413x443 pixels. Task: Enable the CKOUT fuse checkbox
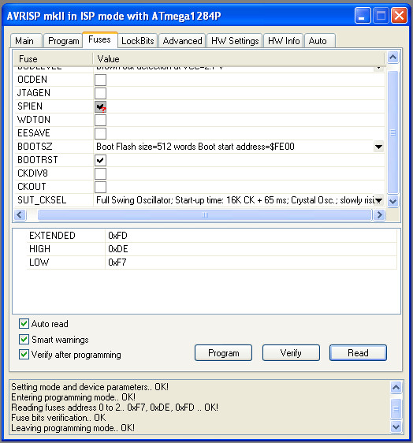tap(100, 187)
